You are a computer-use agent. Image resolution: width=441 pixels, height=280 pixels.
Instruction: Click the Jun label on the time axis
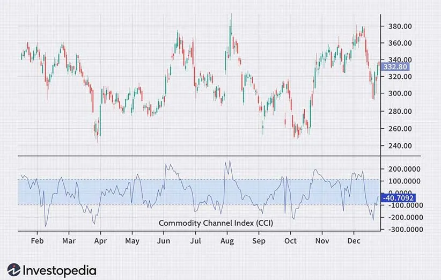coord(164,241)
